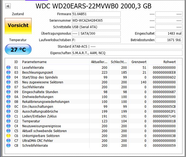The image size is (186, 157).
Task: Click the Standard field showing ATA8-ACS
Action: [127, 47]
